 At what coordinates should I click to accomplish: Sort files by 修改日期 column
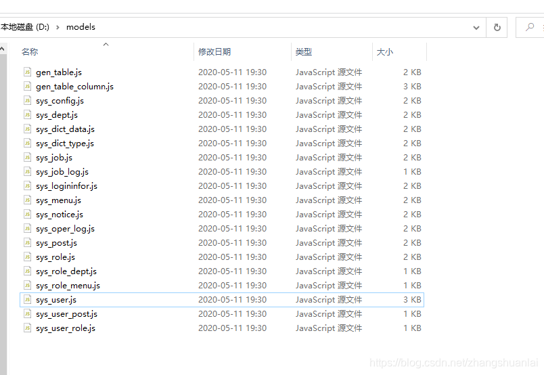click(214, 51)
